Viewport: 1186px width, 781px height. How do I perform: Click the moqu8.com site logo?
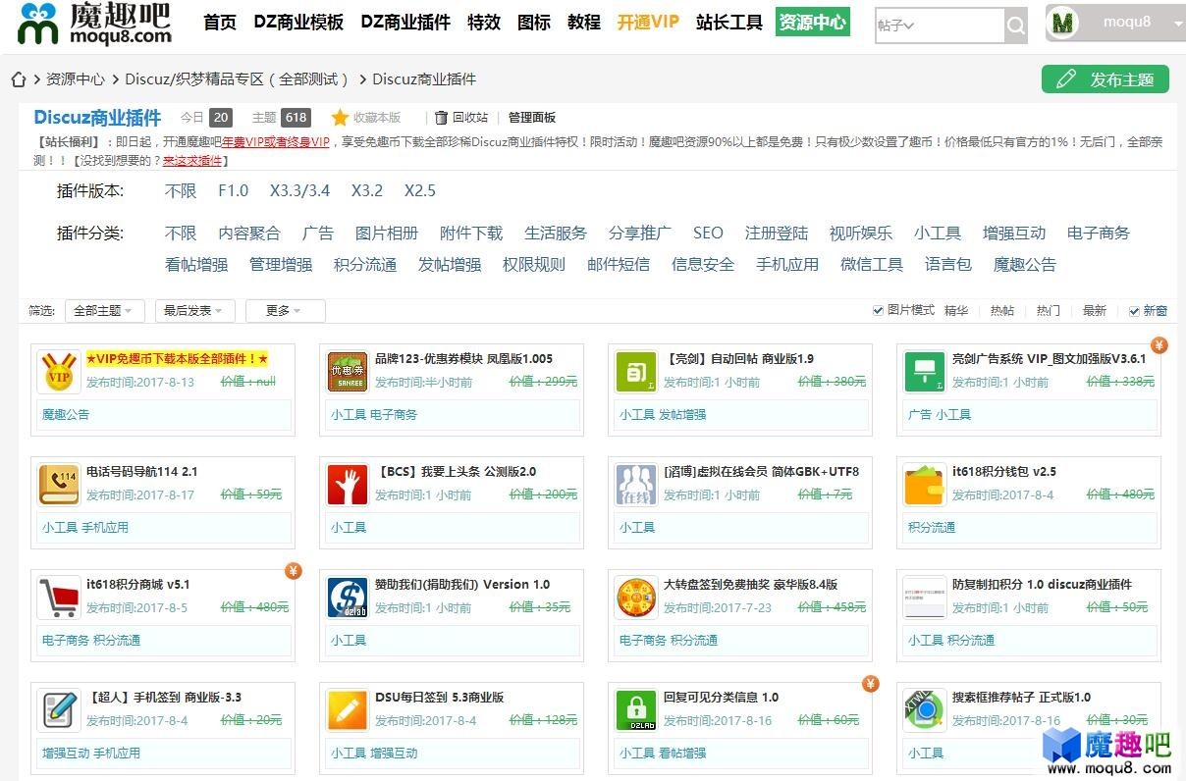point(95,24)
